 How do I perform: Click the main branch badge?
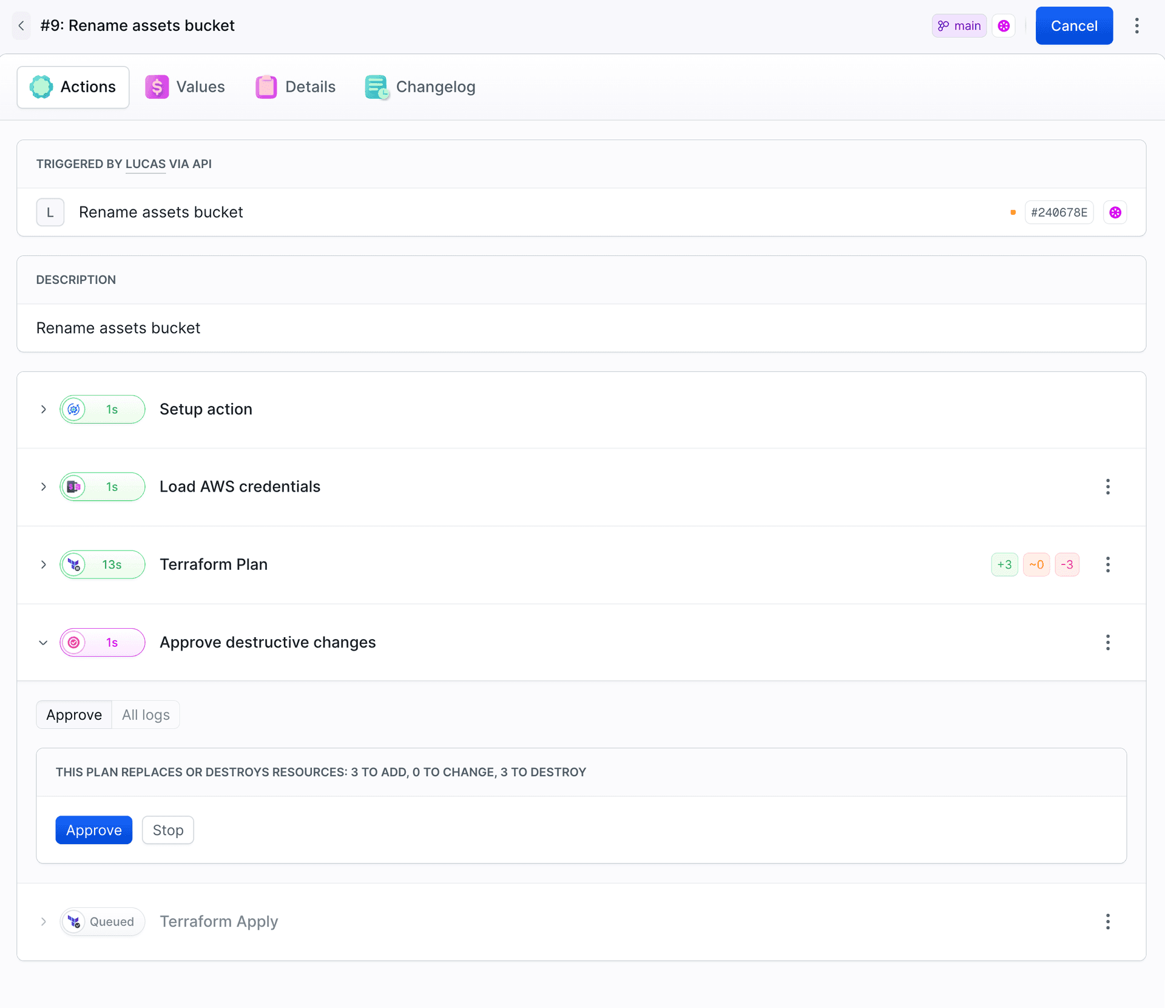(x=959, y=25)
